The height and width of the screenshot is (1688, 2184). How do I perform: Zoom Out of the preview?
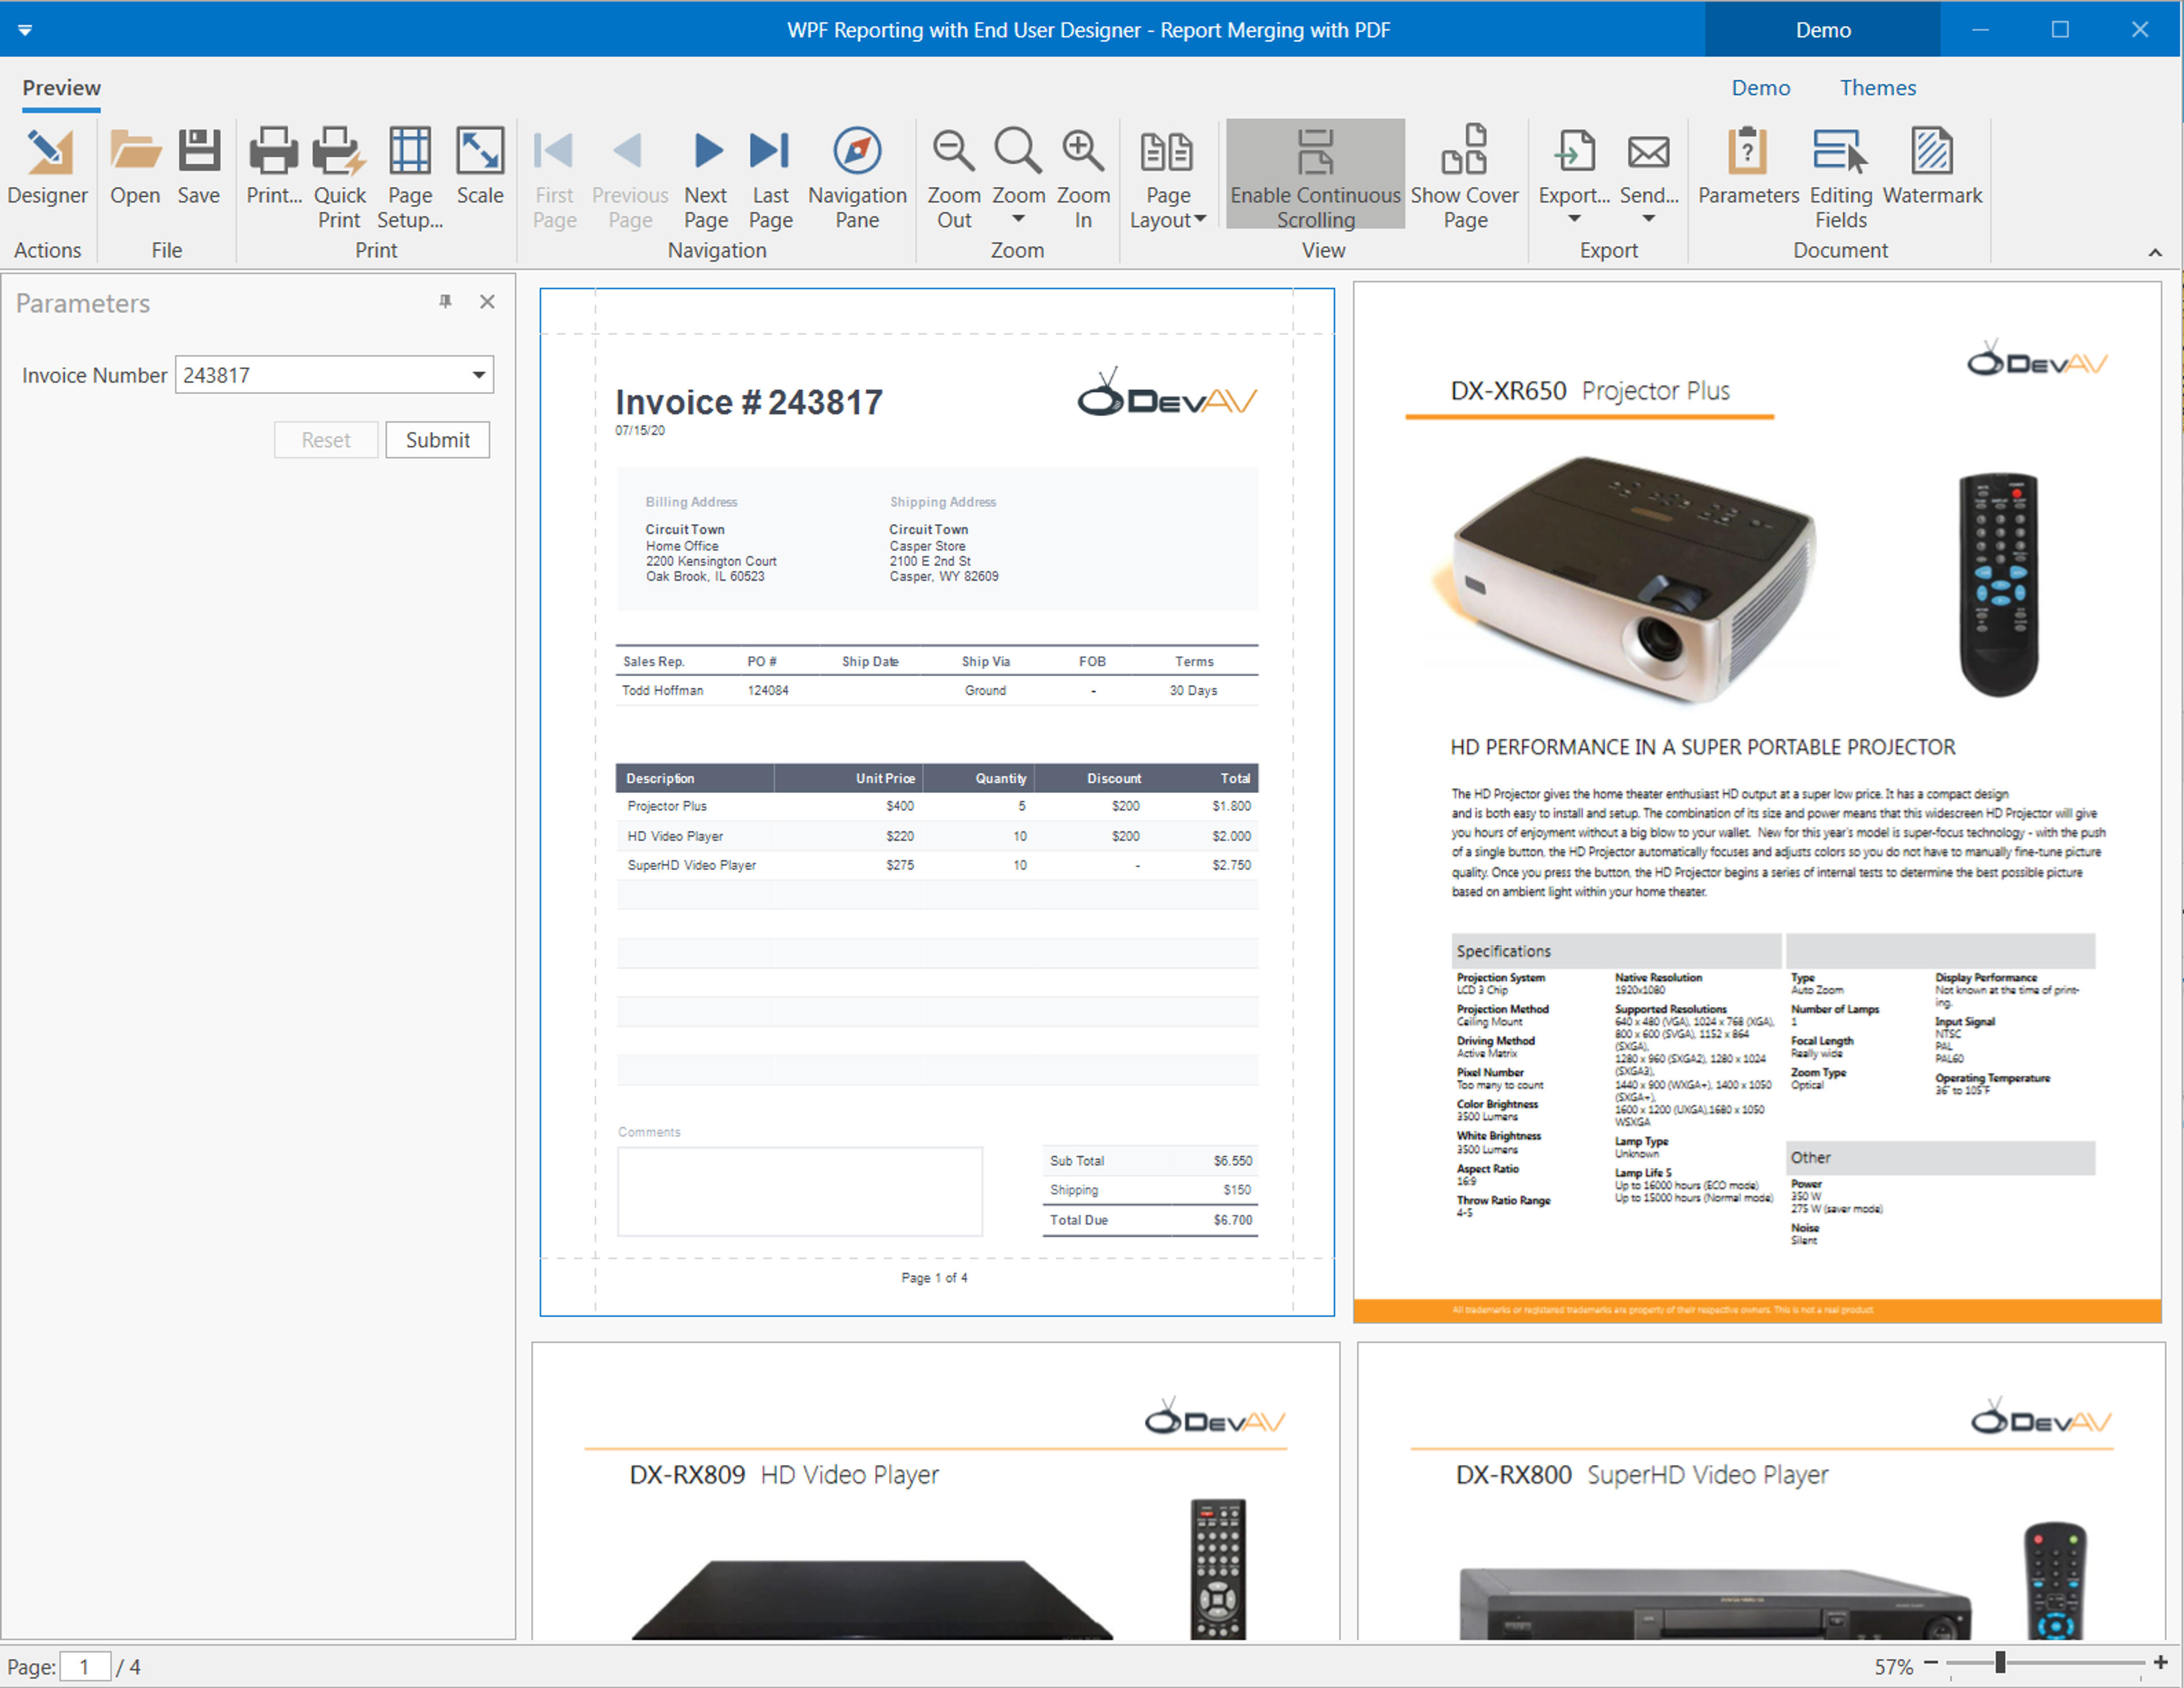pos(953,179)
